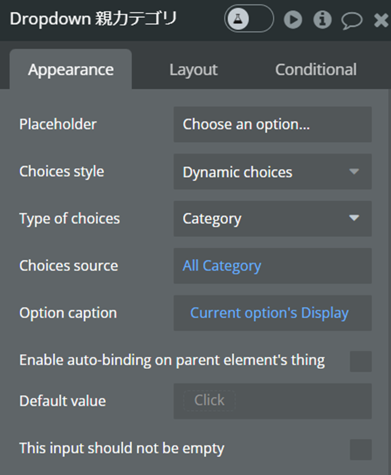Switch to the Layout tab
391x475 pixels.
pyautogui.click(x=193, y=69)
